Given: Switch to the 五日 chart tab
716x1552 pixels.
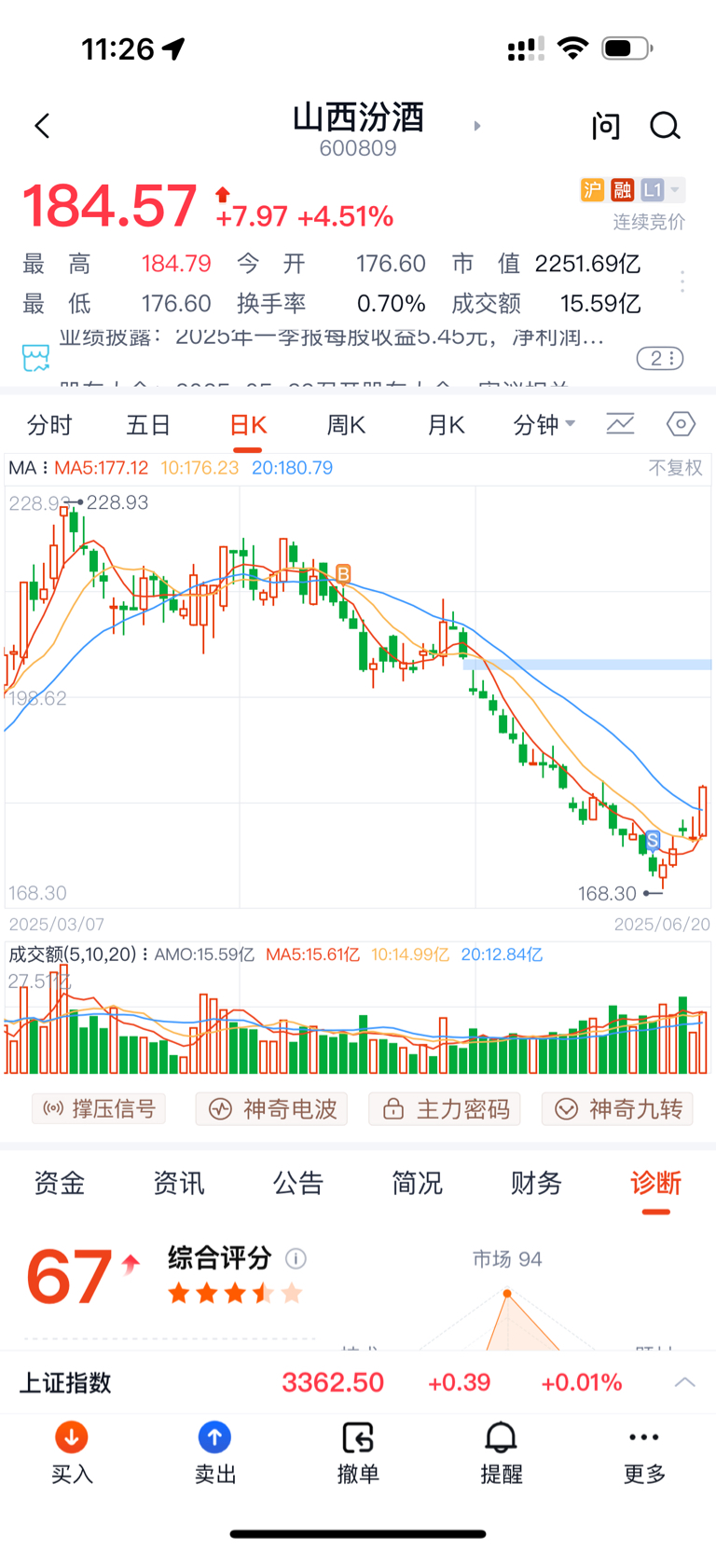Looking at the screenshot, I should [148, 425].
